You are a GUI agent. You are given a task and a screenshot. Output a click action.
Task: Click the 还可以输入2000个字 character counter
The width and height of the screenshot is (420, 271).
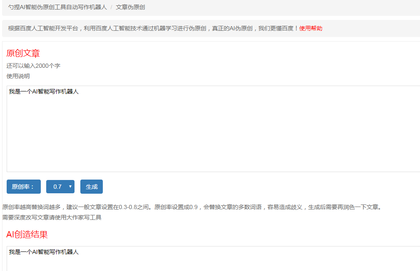pyautogui.click(x=32, y=66)
